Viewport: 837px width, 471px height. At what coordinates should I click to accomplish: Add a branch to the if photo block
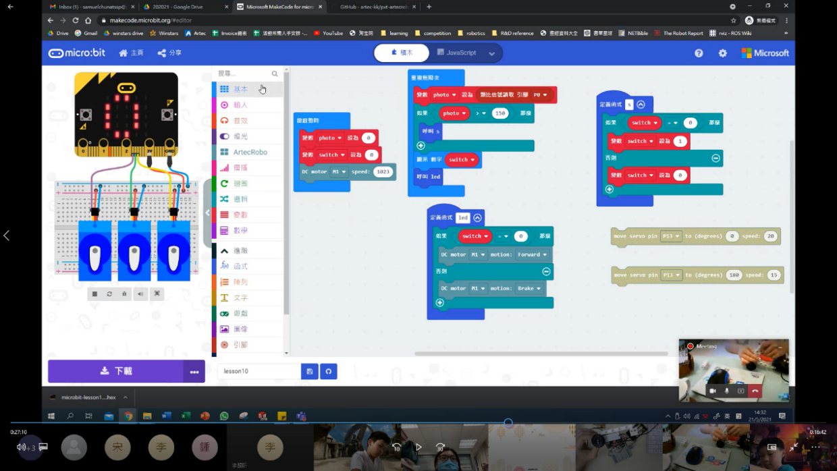point(421,146)
